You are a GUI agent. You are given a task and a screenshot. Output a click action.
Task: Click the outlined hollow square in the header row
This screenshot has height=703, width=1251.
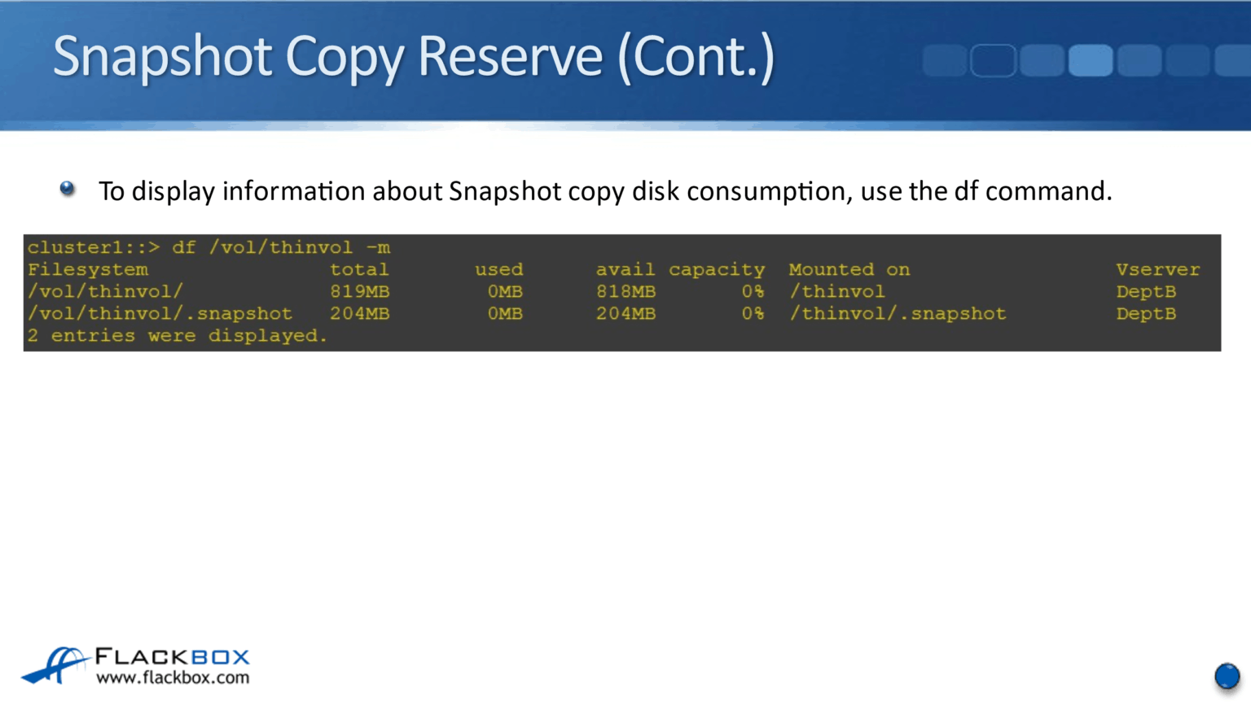pos(993,61)
